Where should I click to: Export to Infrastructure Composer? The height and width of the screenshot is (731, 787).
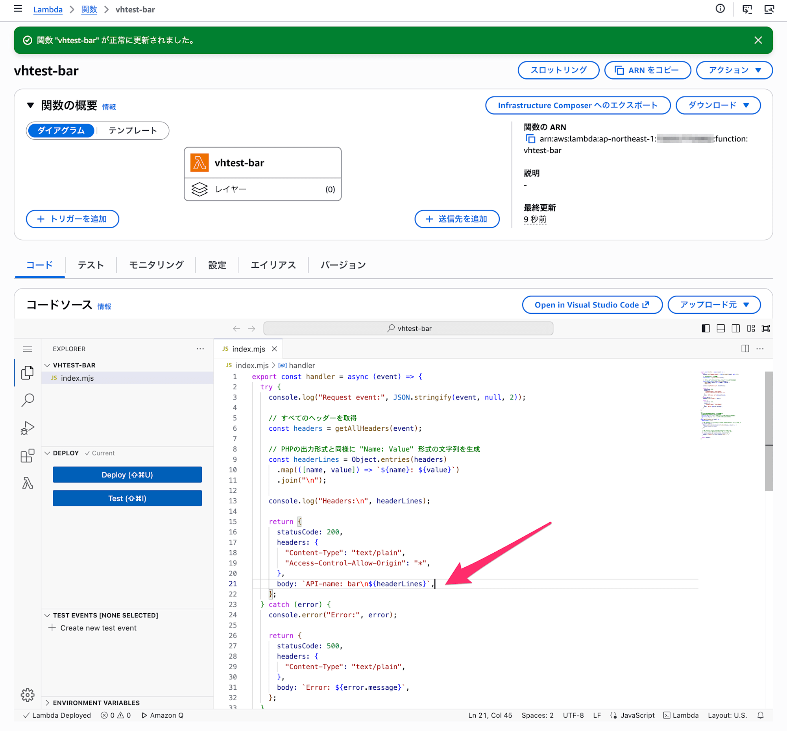click(578, 105)
